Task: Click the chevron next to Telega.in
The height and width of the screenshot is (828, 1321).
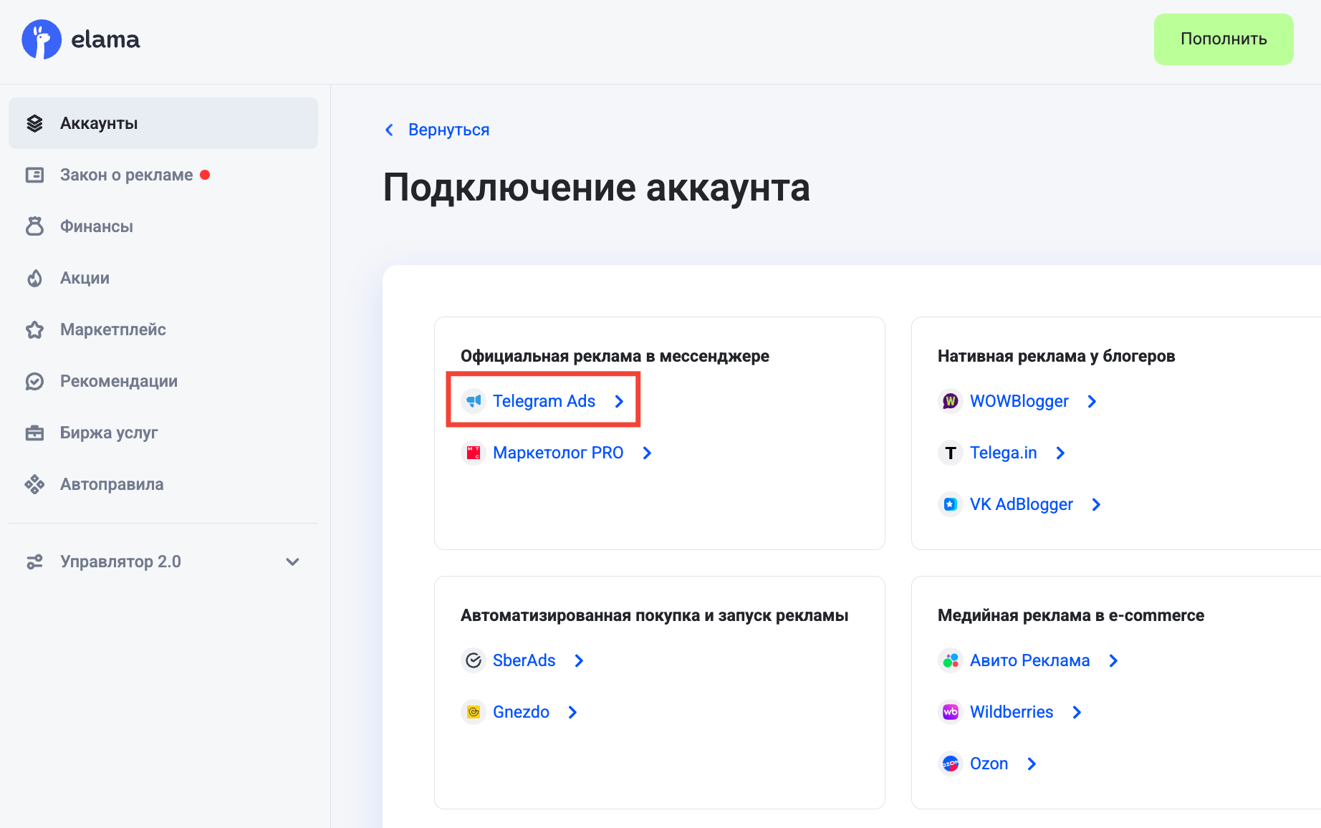Action: pyautogui.click(x=1060, y=453)
